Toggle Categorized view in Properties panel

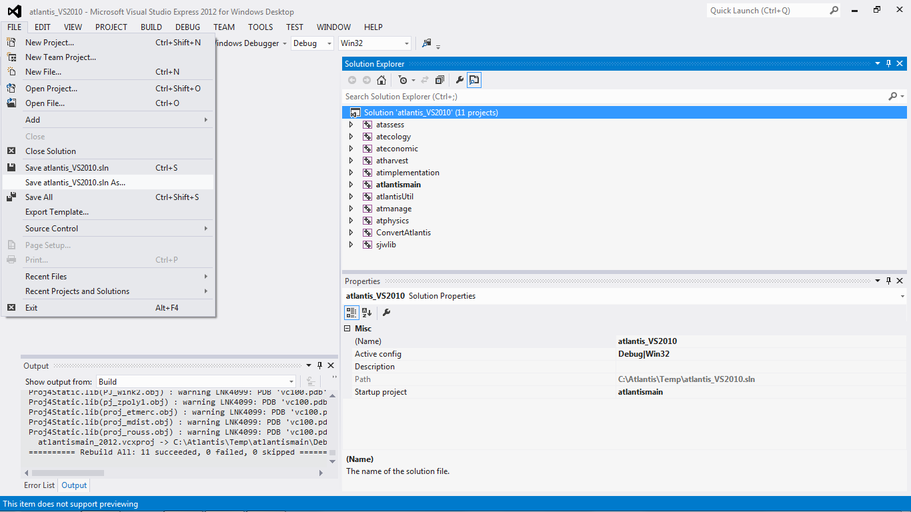pos(351,313)
